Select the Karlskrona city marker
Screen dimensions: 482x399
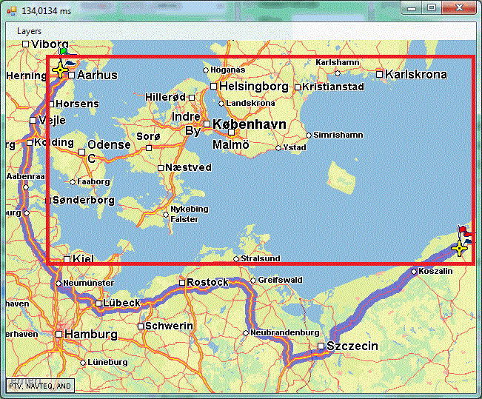379,73
